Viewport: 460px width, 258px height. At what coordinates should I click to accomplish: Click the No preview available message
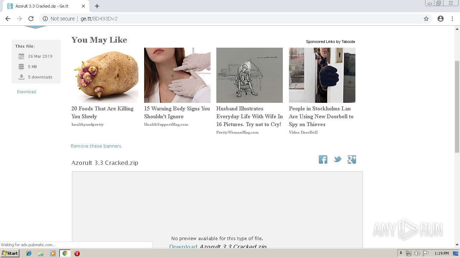click(217, 238)
